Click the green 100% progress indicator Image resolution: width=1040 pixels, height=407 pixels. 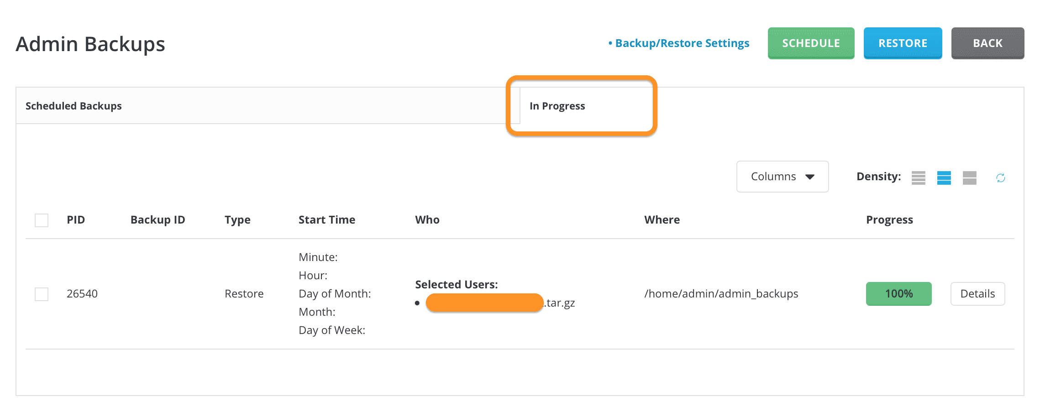[898, 294]
